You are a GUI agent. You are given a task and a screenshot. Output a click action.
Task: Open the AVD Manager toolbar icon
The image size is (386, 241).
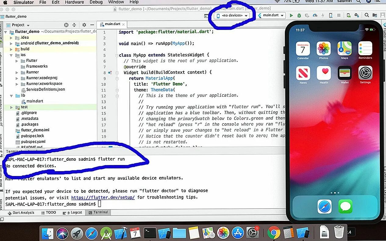click(348, 15)
